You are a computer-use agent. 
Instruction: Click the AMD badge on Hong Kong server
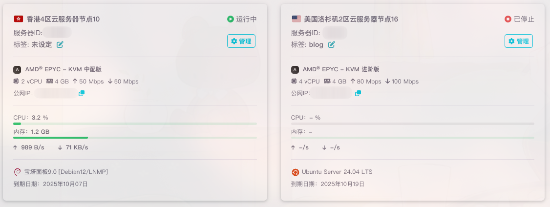pyautogui.click(x=17, y=69)
